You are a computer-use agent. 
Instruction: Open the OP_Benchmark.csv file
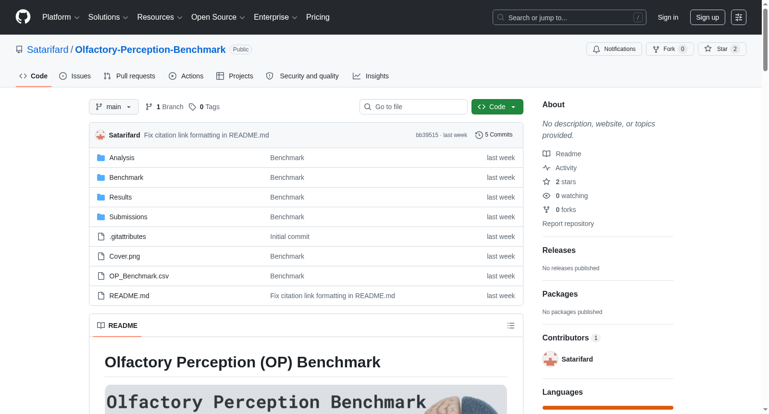(139, 276)
